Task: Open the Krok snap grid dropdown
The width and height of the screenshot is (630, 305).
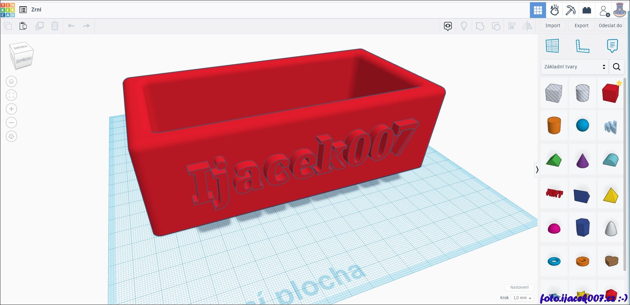Action: pos(522,298)
